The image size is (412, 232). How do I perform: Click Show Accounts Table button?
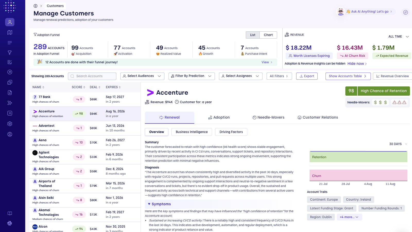pos(348,76)
